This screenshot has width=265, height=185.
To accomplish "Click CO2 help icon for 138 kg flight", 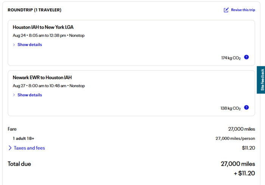I will point(246,108).
